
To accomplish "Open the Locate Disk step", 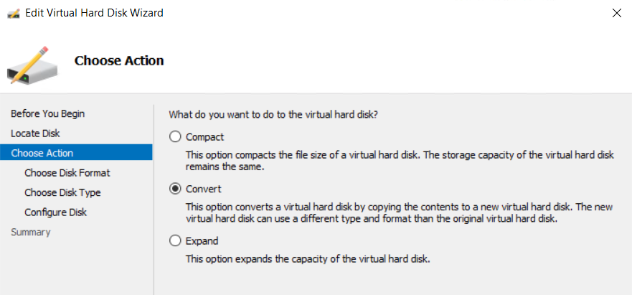I will [x=35, y=134].
